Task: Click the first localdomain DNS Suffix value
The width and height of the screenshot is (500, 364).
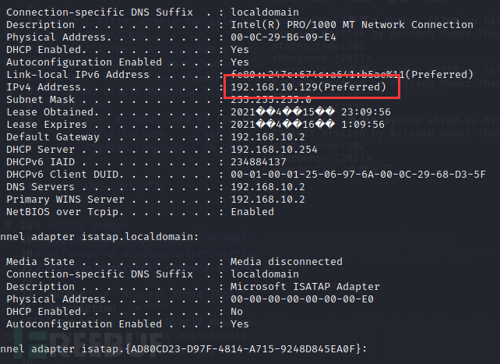Action: coord(265,12)
